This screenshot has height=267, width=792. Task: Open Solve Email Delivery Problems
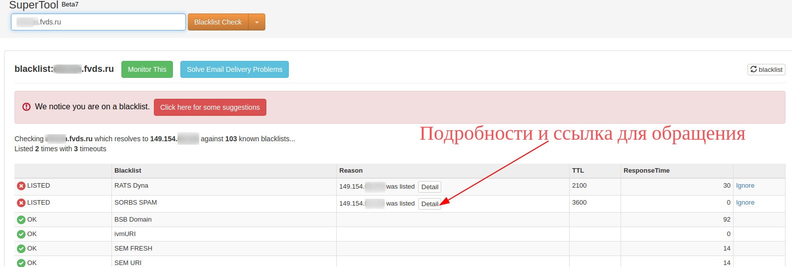click(234, 69)
